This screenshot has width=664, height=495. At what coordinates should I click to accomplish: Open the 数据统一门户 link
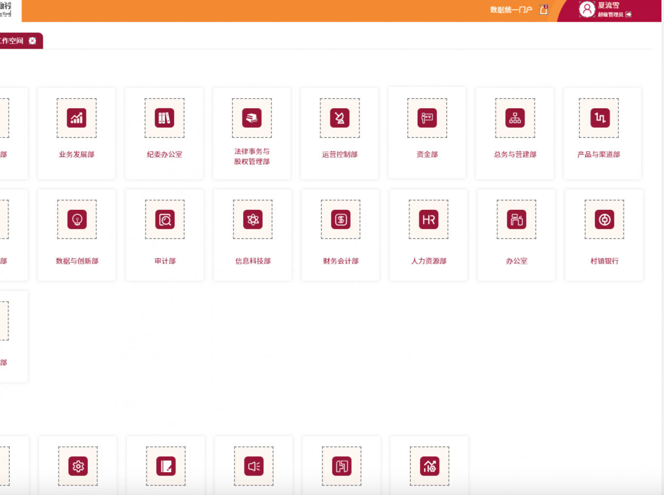[x=511, y=10]
